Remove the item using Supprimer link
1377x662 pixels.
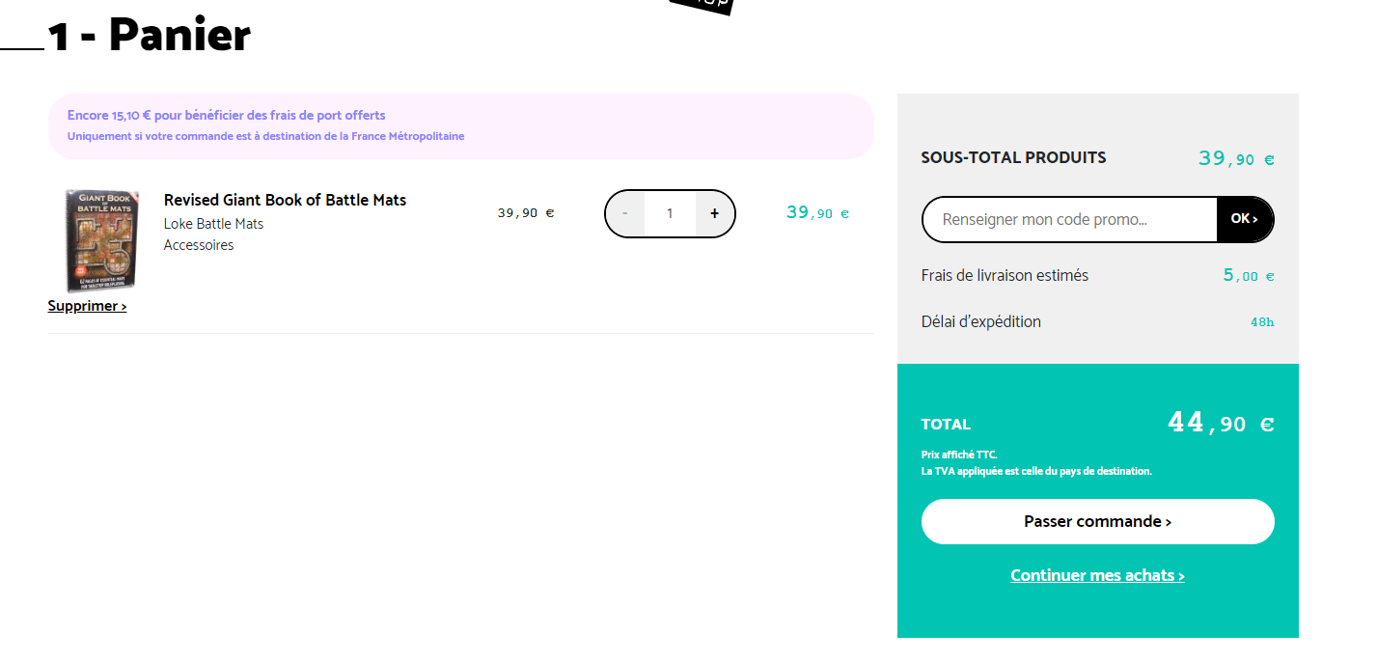tap(87, 306)
